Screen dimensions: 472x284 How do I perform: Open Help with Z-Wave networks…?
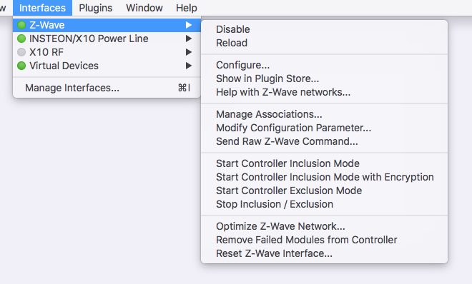click(x=325, y=92)
